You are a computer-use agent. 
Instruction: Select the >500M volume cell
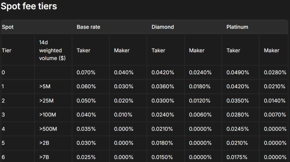pyautogui.click(x=48, y=129)
